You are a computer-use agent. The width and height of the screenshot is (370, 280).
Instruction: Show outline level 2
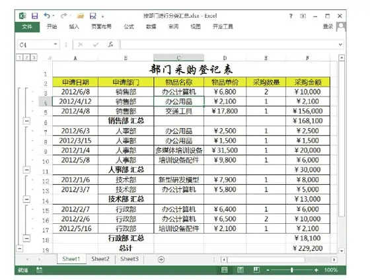pos(26,57)
